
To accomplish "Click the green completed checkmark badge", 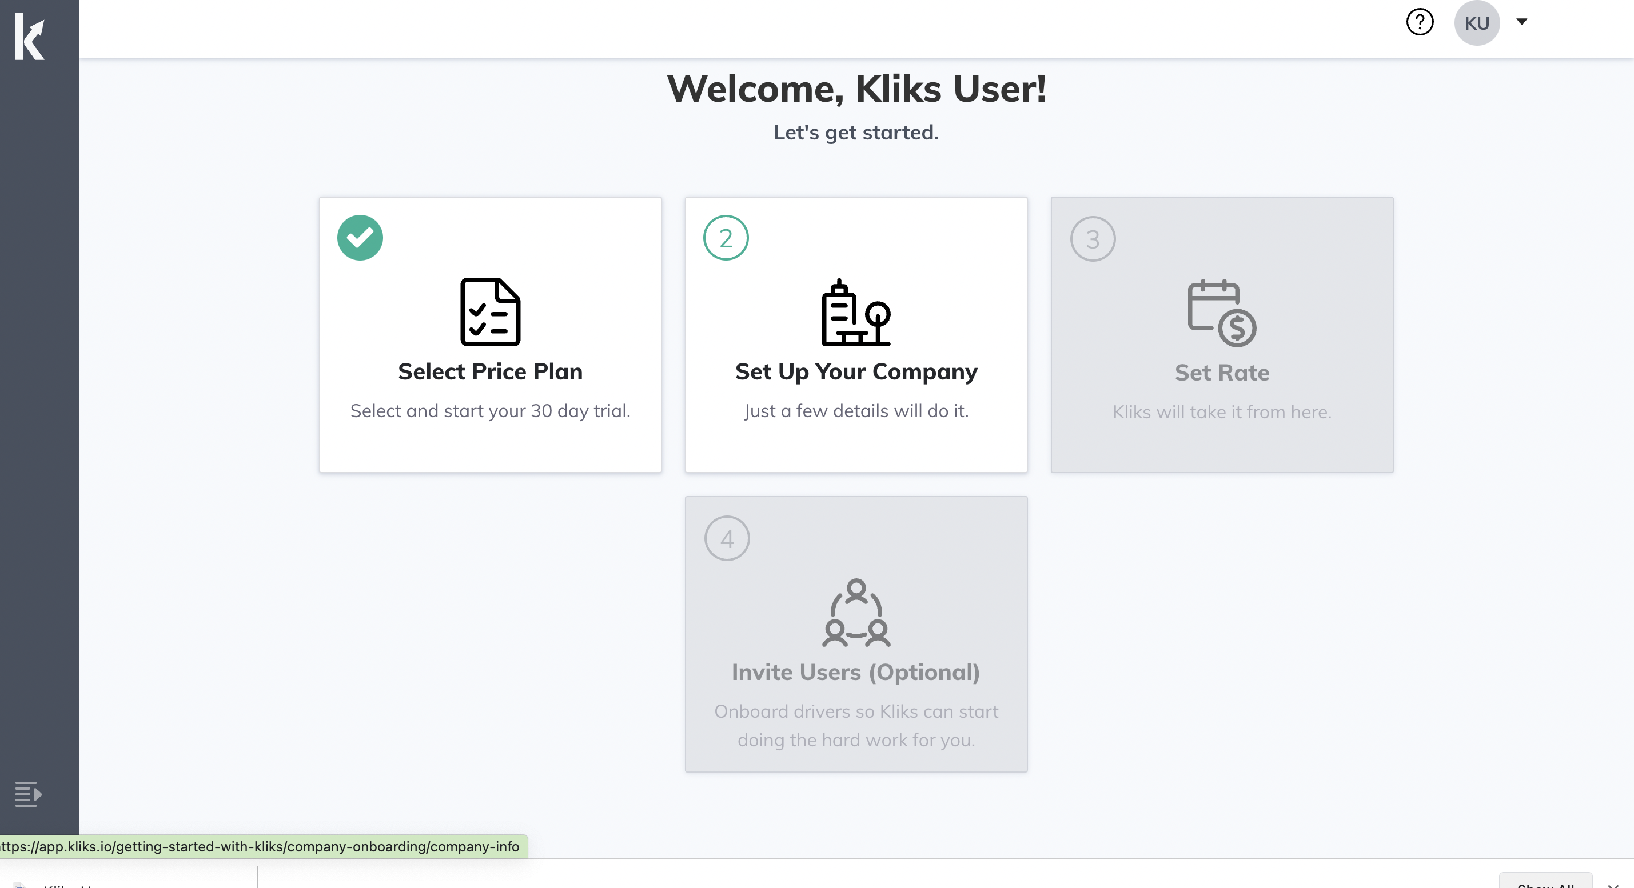I will (x=360, y=238).
